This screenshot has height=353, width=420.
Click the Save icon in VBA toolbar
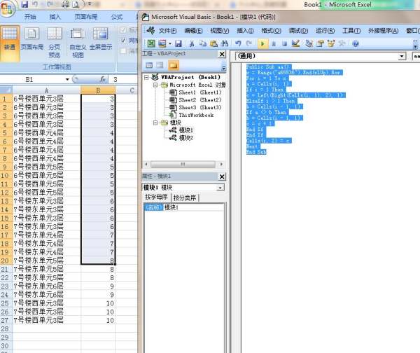[176, 43]
